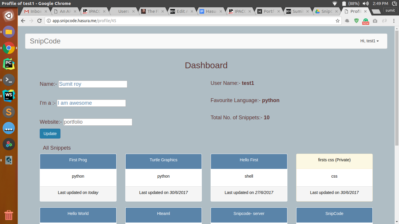This screenshot has width=399, height=224.
Task: Click the 'sumit' Chrome profile button
Action: click(x=390, y=10)
